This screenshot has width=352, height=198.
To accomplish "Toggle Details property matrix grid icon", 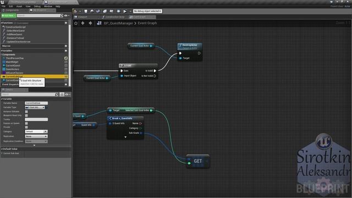I will (62, 94).
